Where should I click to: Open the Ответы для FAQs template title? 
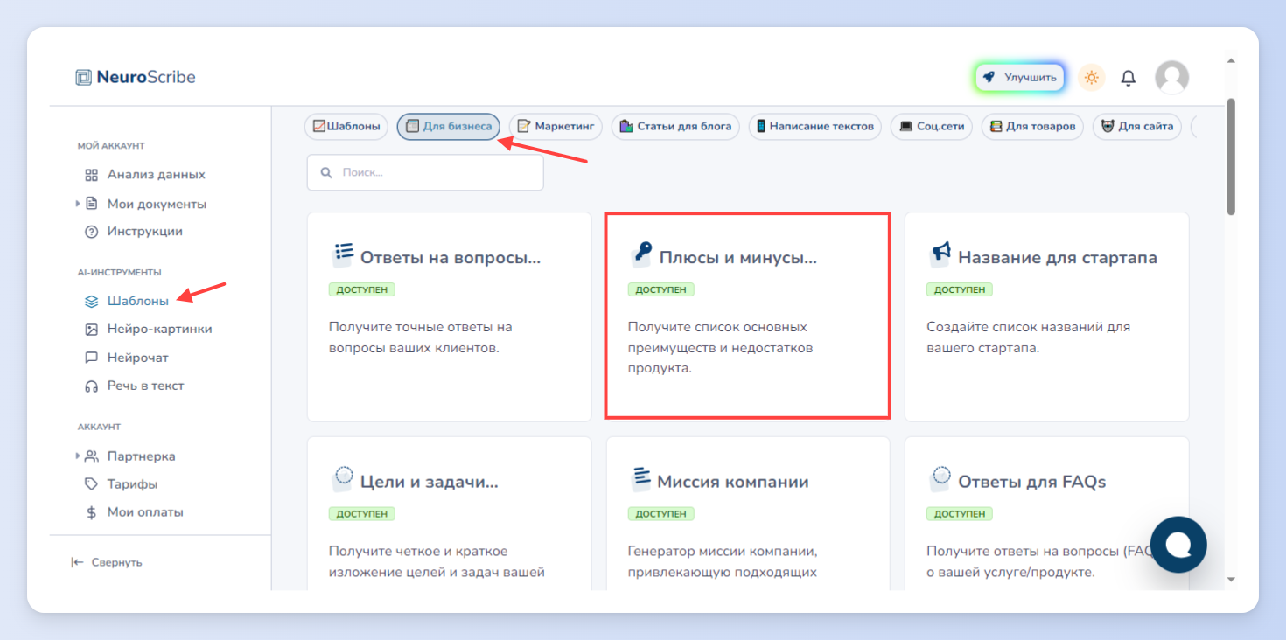[1032, 482]
